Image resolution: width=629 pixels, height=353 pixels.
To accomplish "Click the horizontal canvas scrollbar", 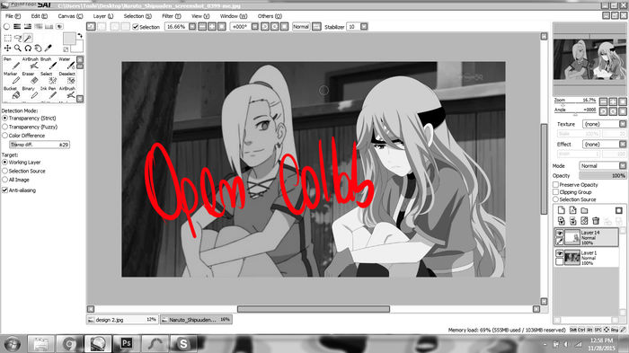I will [x=314, y=309].
